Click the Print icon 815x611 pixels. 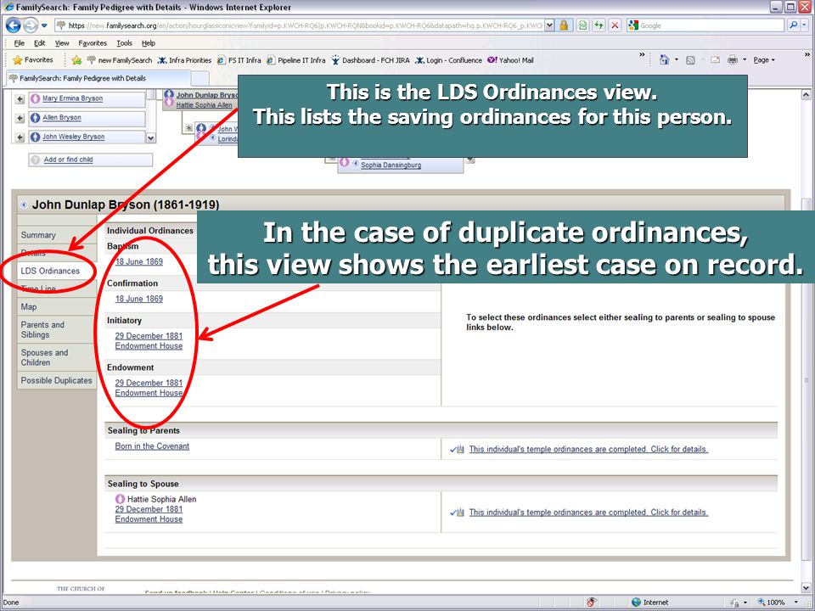point(733,59)
